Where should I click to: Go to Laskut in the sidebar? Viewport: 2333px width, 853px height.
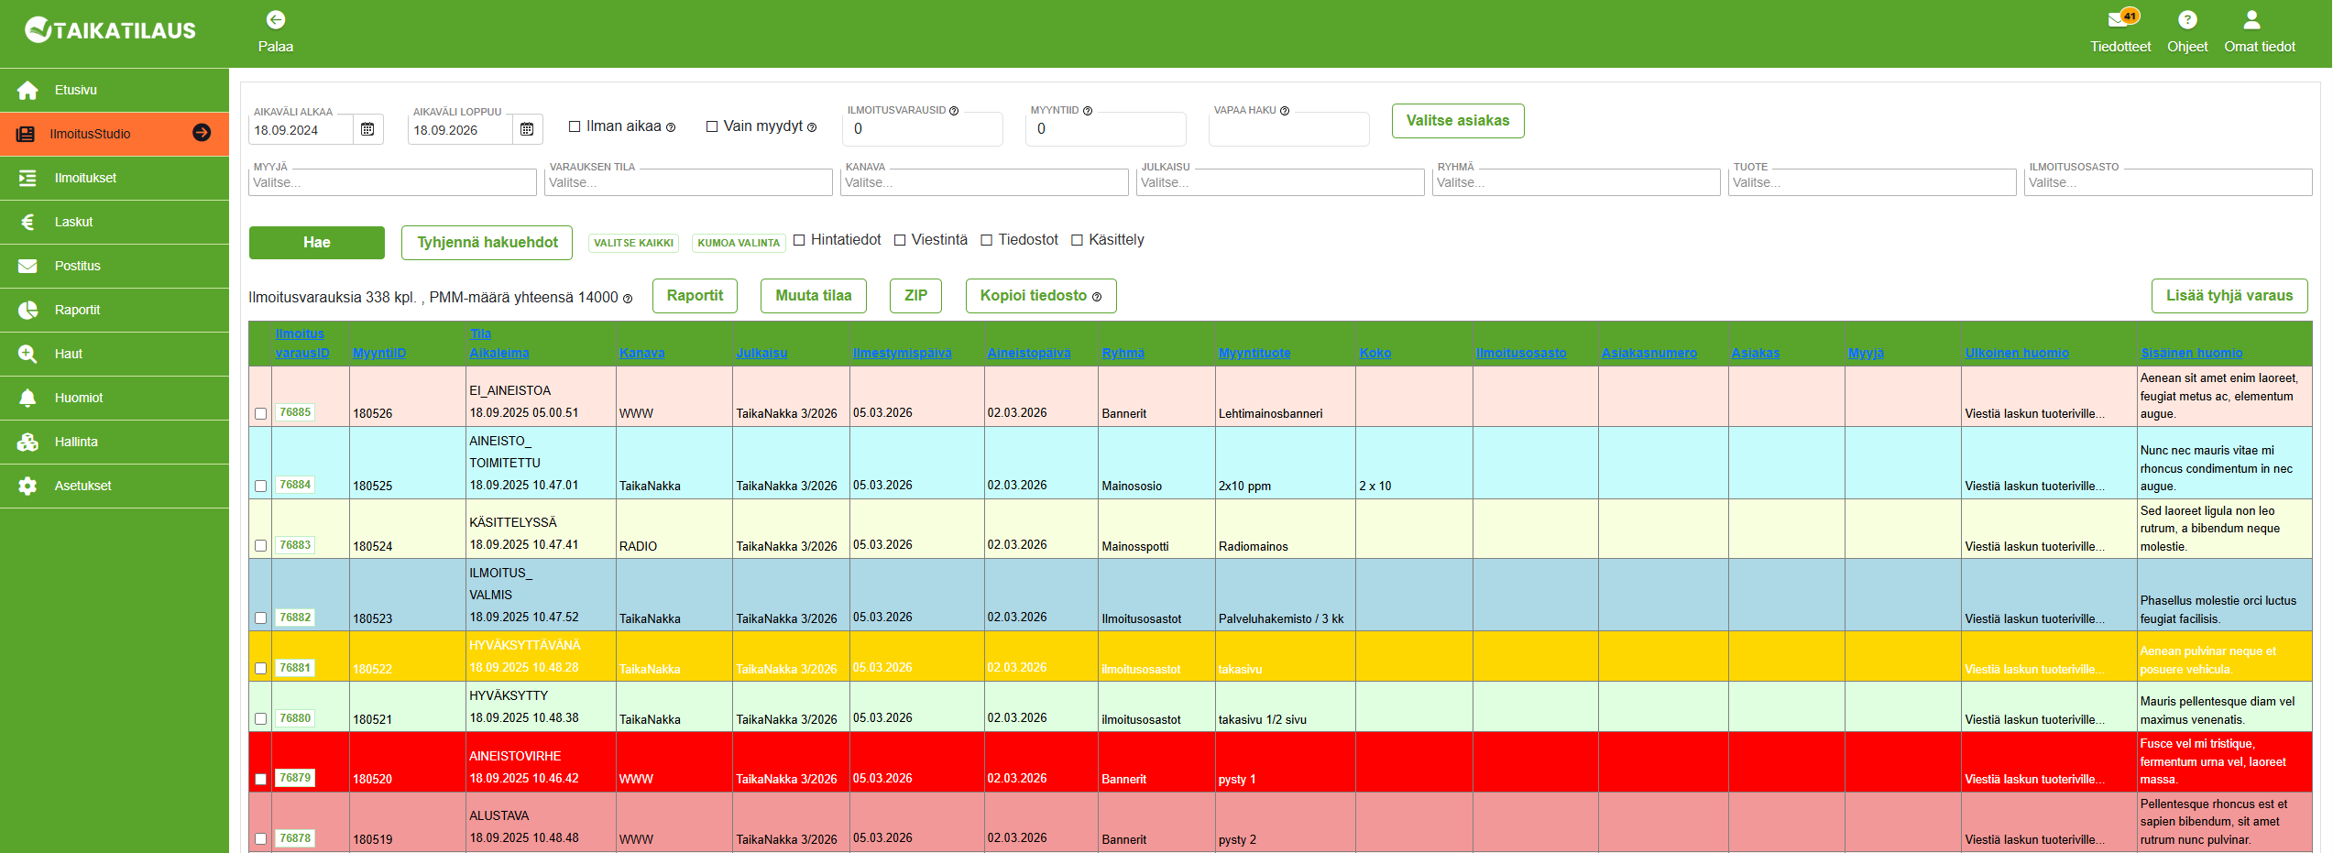tap(73, 223)
